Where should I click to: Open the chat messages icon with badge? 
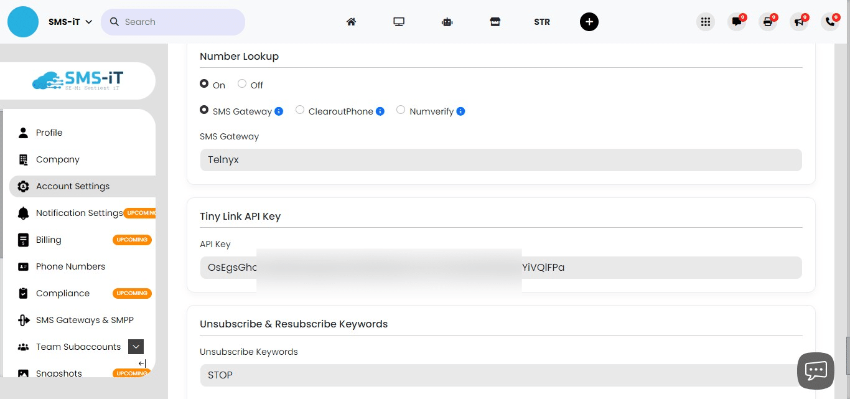point(737,22)
